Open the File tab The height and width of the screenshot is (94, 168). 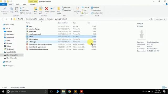point(3,4)
